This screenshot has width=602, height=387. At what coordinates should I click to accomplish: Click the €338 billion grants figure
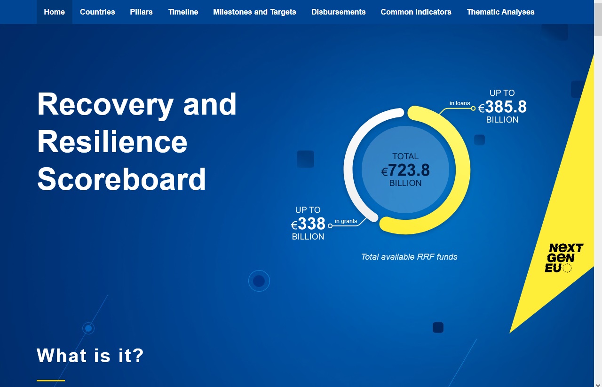click(308, 224)
